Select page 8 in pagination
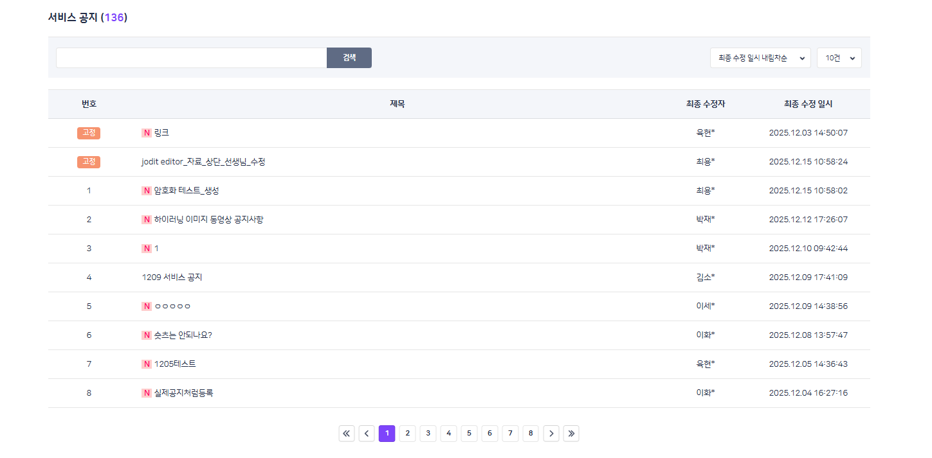The width and height of the screenshot is (932, 458). [531, 434]
